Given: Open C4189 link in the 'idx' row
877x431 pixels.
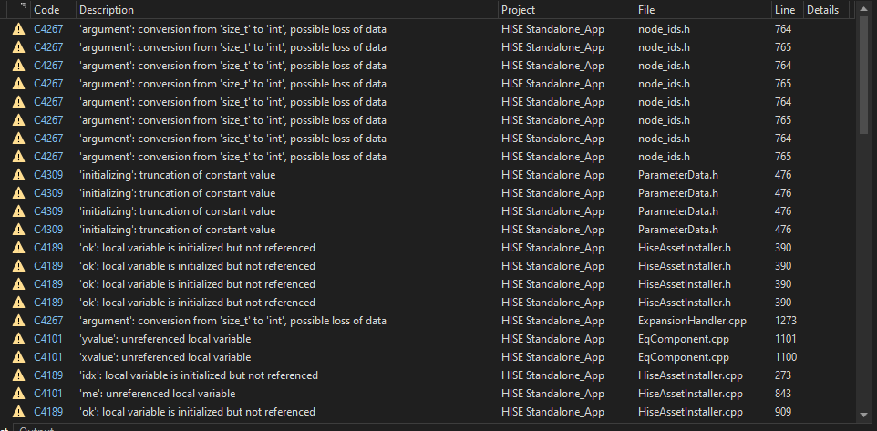Looking at the screenshot, I should point(48,375).
